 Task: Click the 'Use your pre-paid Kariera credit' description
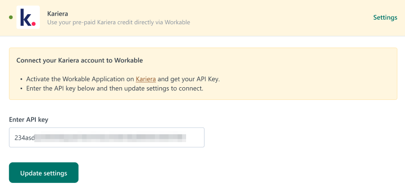tap(119, 23)
